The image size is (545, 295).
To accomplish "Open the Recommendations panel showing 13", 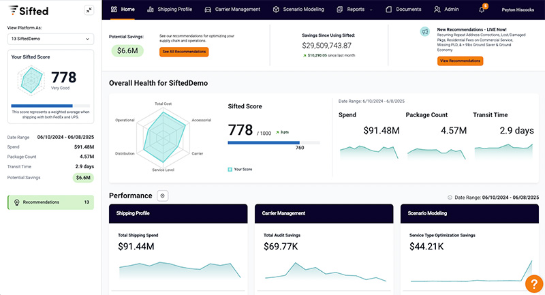I will (50, 202).
